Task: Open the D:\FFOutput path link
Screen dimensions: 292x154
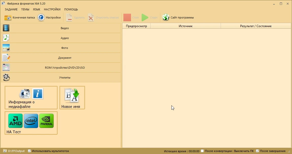Action: pyautogui.click(x=17, y=151)
